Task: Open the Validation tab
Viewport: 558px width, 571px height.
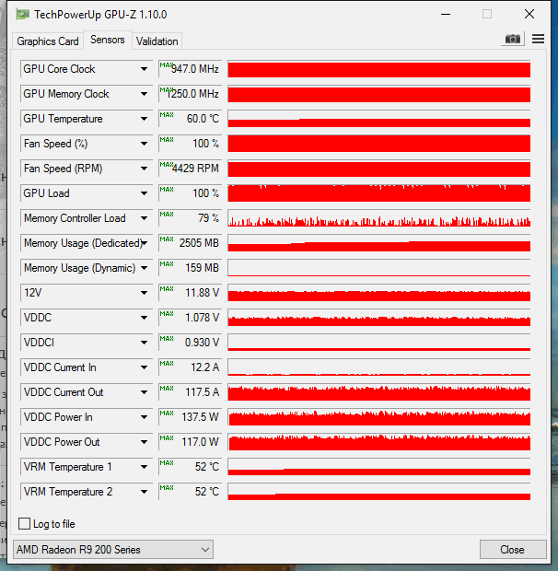Action: [157, 41]
